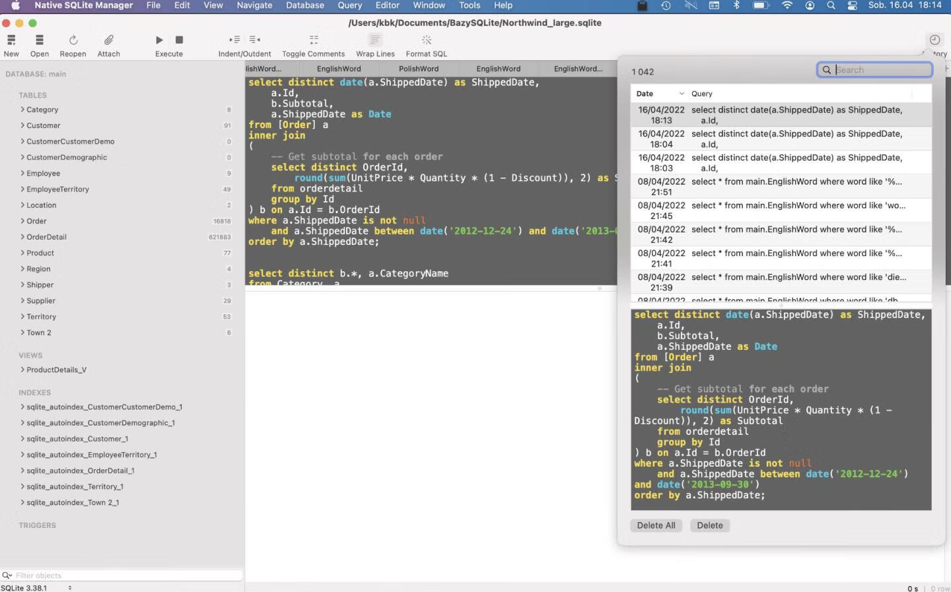
Task: Click the Open database toolbar icon
Action: (40, 40)
